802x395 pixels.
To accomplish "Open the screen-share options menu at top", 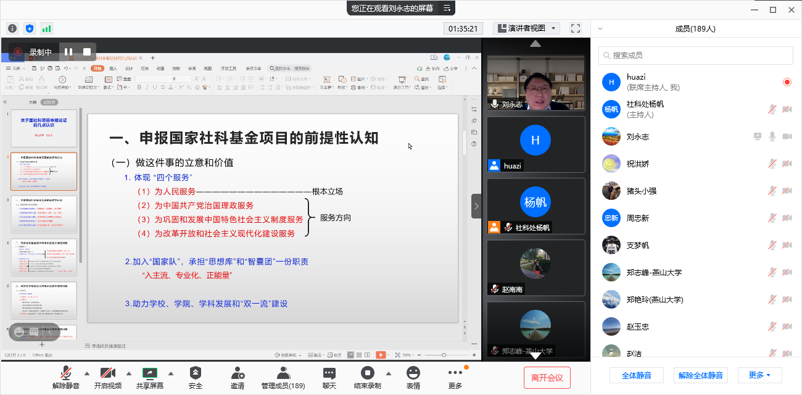I will (448, 8).
